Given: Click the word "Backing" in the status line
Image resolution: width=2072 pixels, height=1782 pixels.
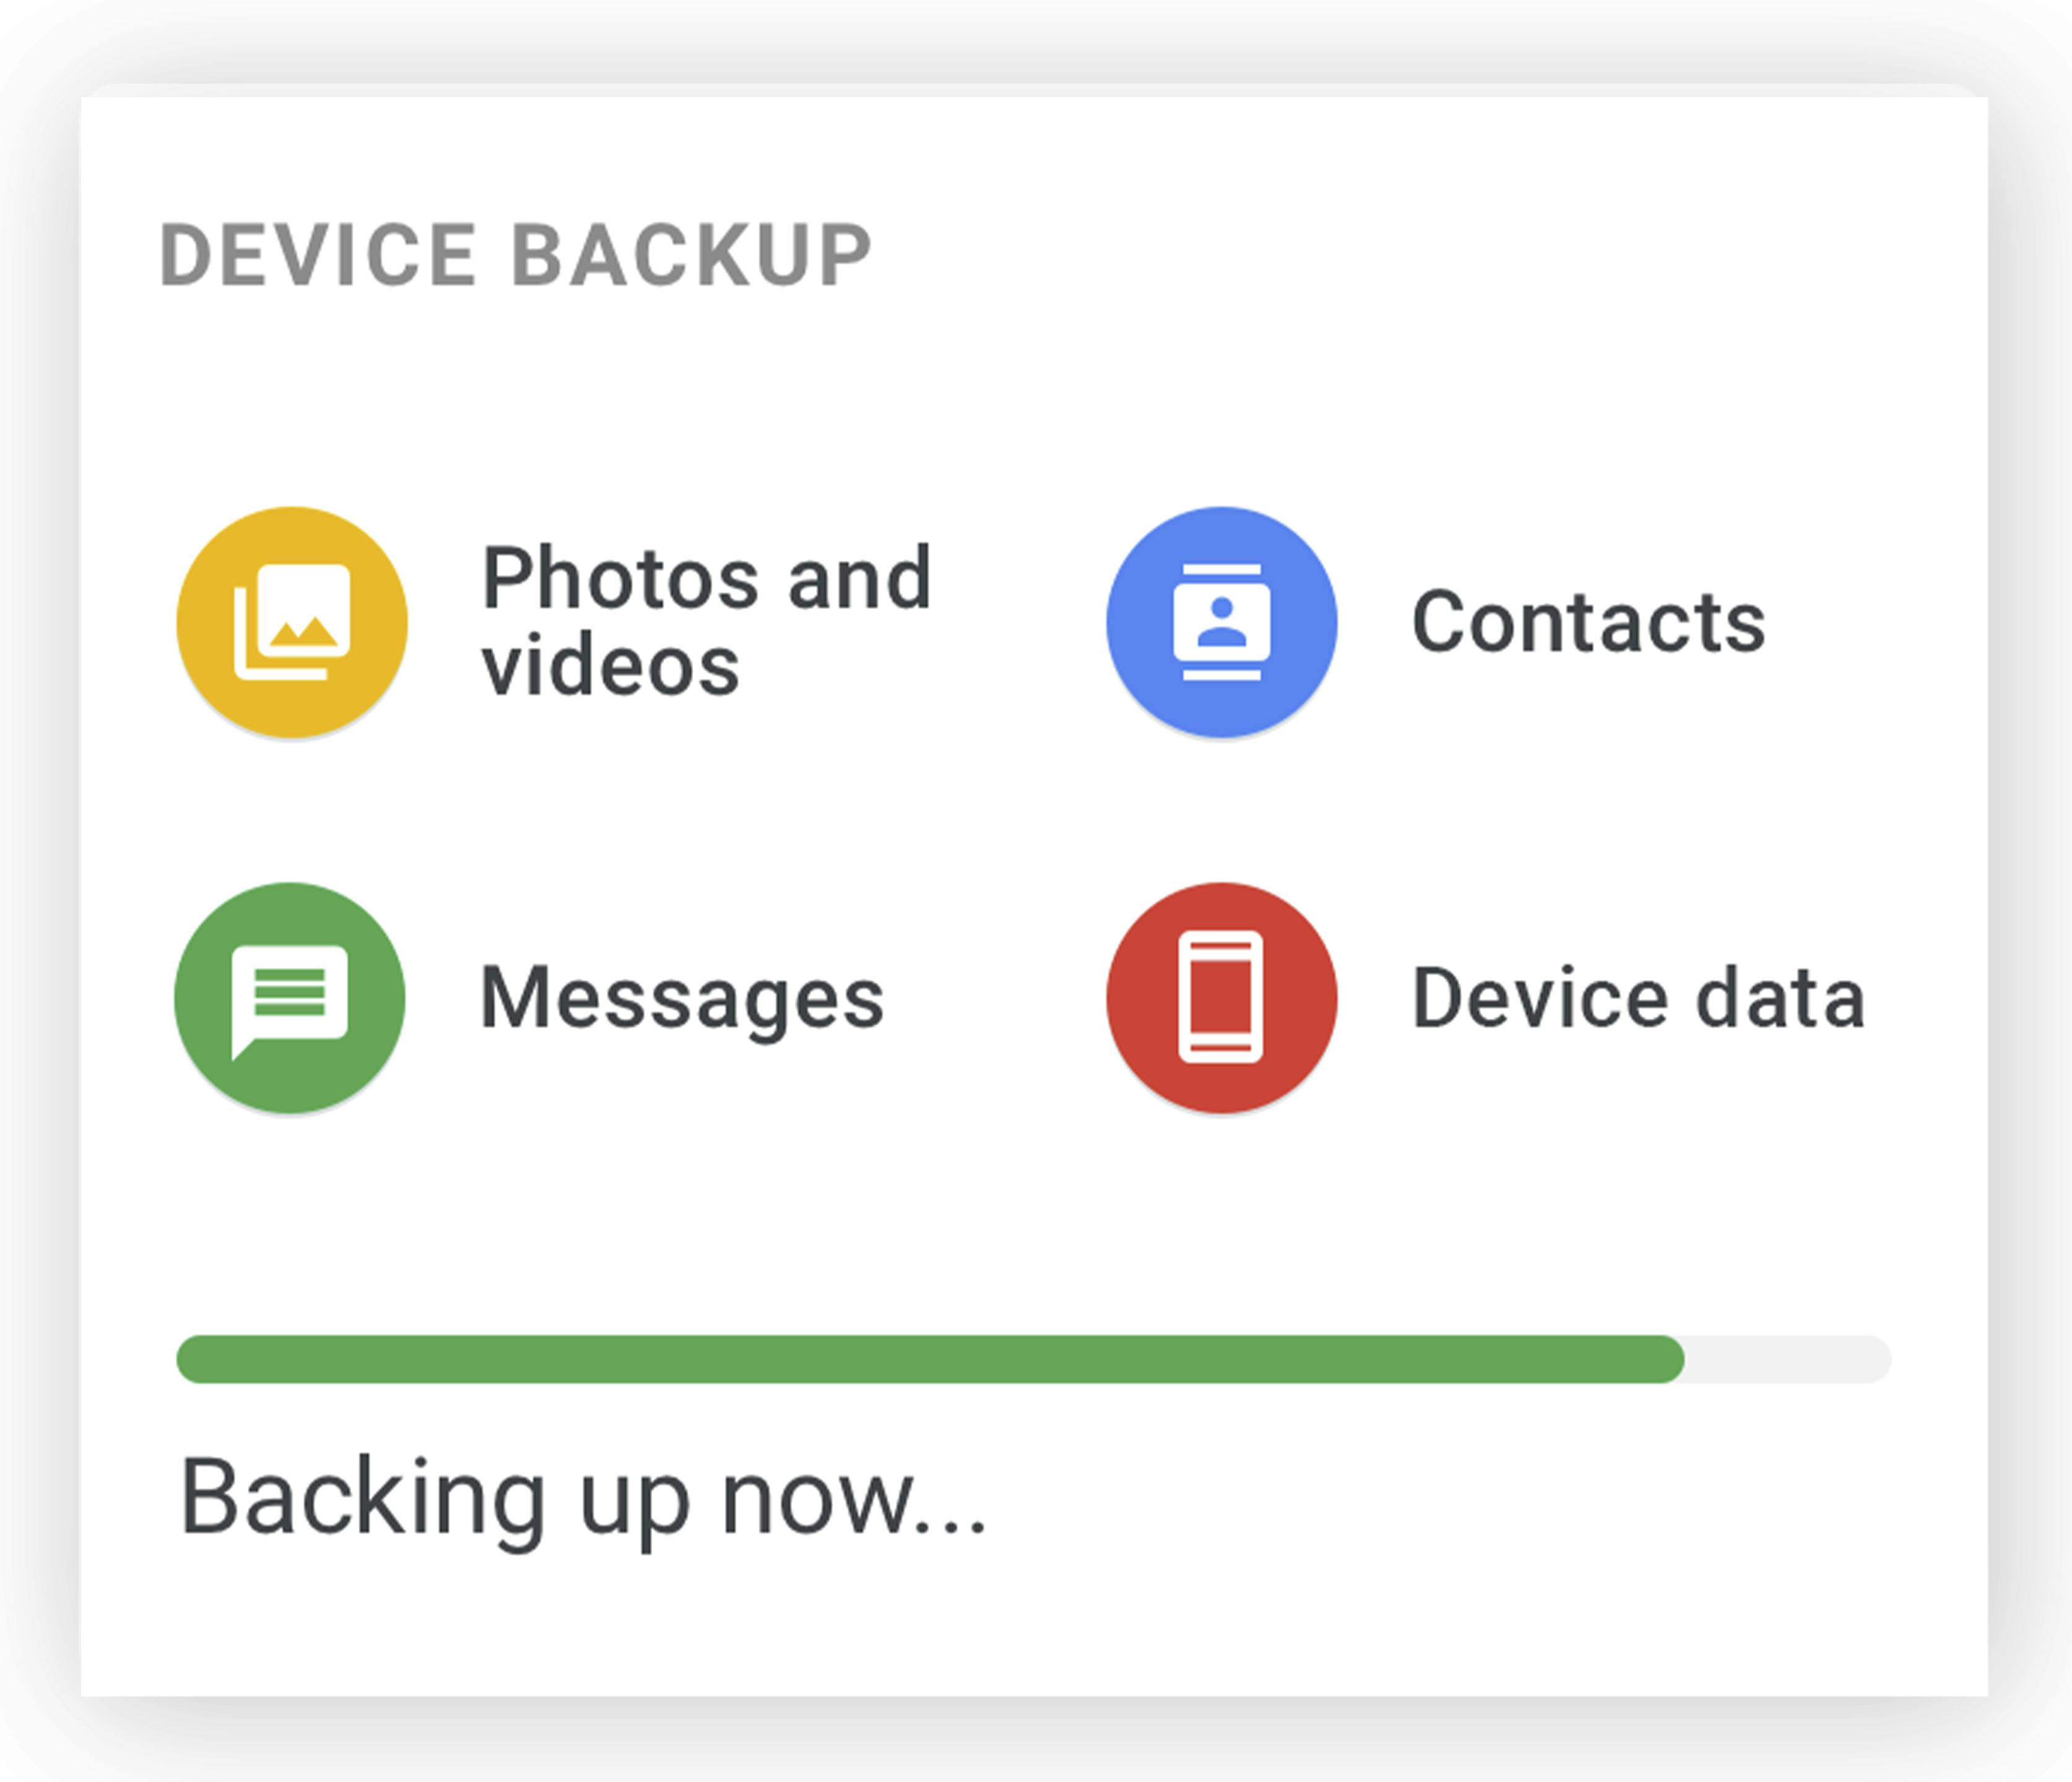Looking at the screenshot, I should point(362,1498).
